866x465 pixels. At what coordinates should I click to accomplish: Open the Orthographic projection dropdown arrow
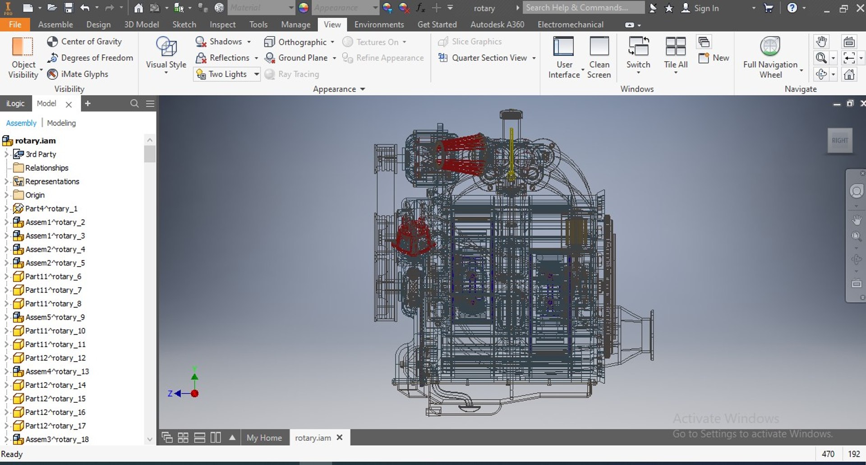tap(332, 42)
